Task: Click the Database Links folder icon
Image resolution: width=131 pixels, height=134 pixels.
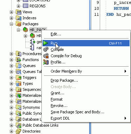Action: click(19, 119)
